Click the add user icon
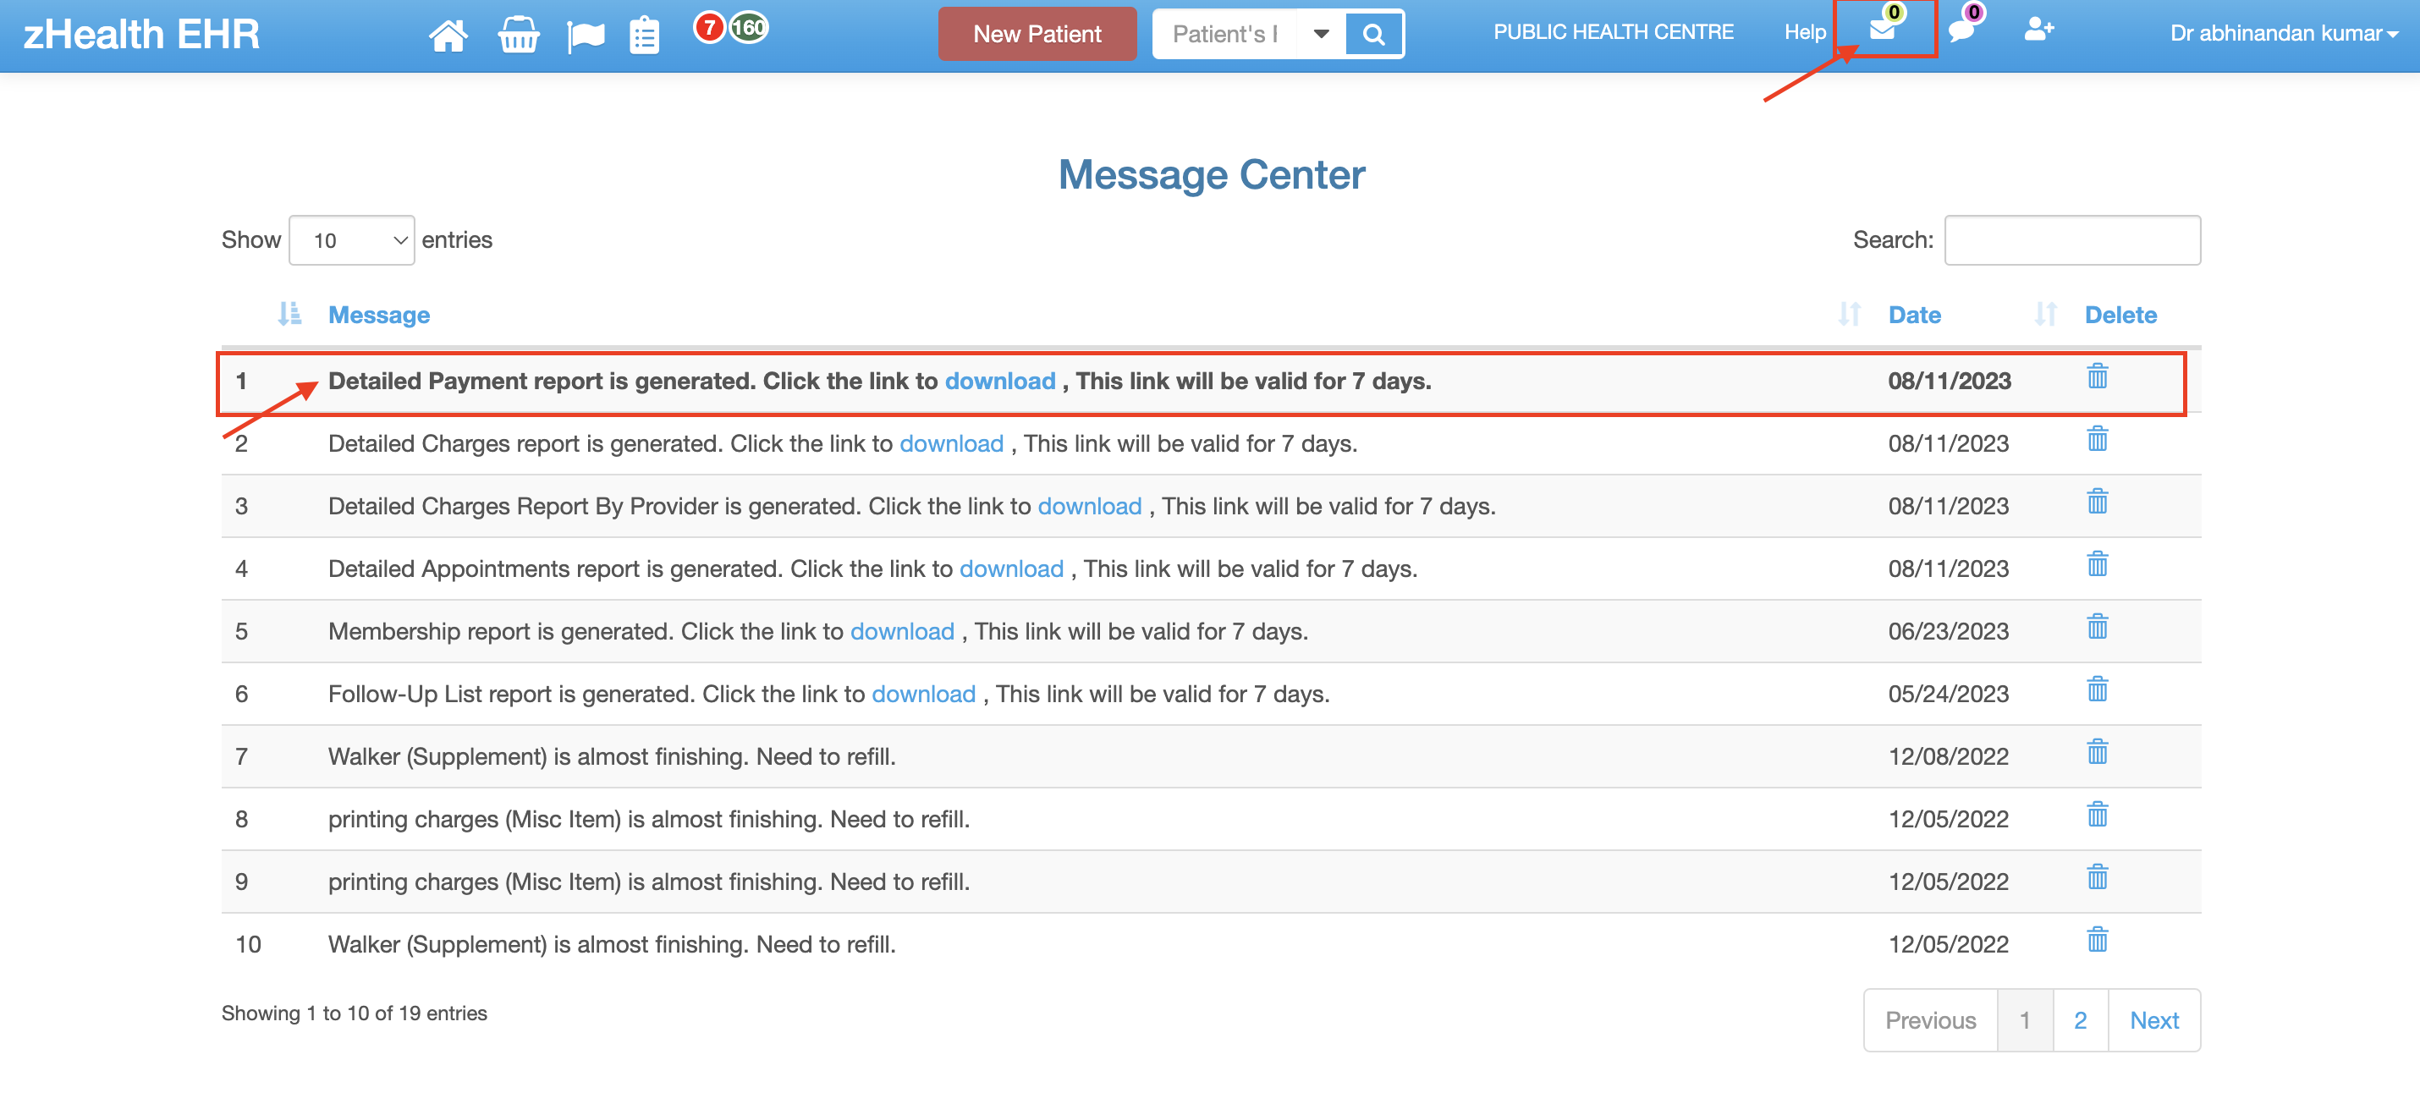The width and height of the screenshot is (2420, 1115). (2038, 29)
